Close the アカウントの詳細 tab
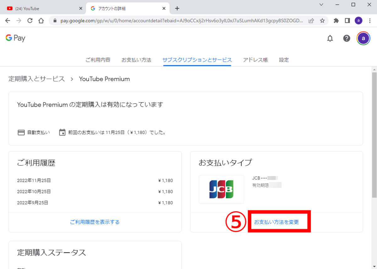The height and width of the screenshot is (269, 377). pyautogui.click(x=164, y=8)
